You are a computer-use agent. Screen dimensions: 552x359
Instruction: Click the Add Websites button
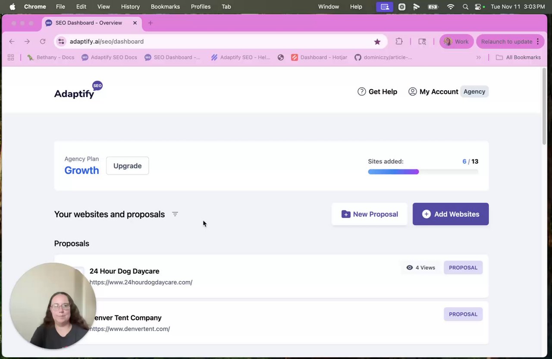451,214
